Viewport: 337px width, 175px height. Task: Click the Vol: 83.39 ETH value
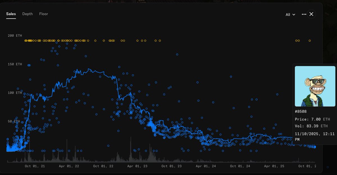pyautogui.click(x=311, y=126)
